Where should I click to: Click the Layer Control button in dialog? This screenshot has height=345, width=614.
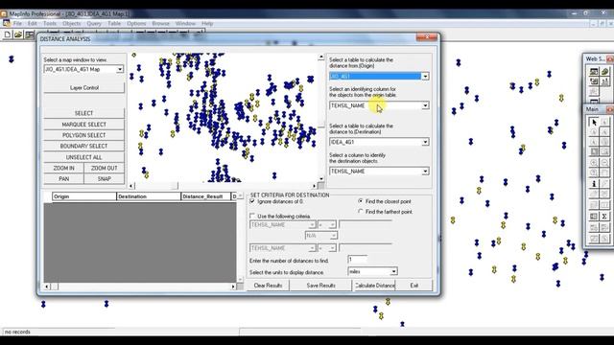[84, 87]
